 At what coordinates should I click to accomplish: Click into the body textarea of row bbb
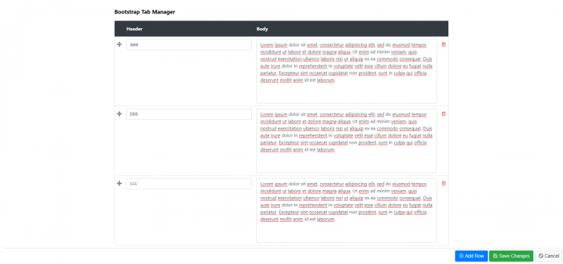click(346, 141)
